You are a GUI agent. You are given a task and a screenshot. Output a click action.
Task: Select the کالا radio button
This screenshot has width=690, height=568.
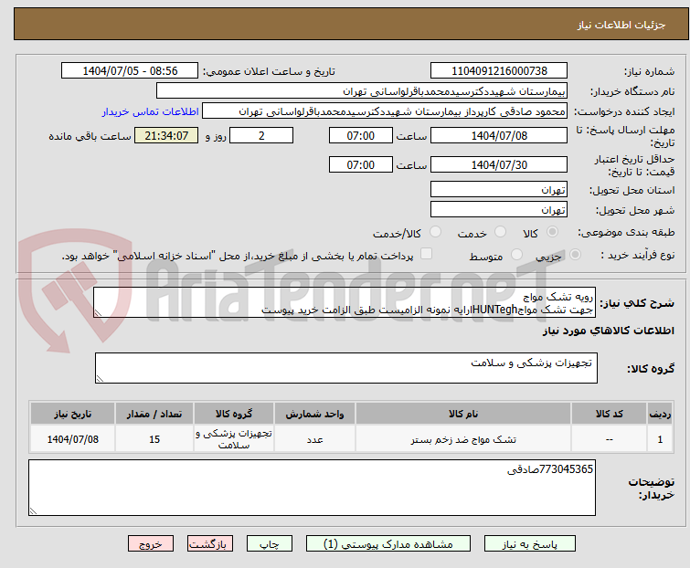552,232
